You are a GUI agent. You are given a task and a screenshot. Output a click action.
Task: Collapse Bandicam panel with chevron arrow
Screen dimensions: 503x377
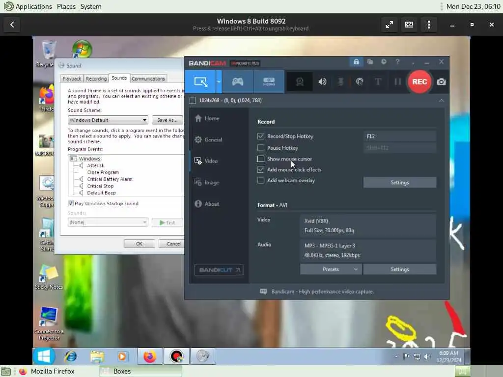click(442, 100)
